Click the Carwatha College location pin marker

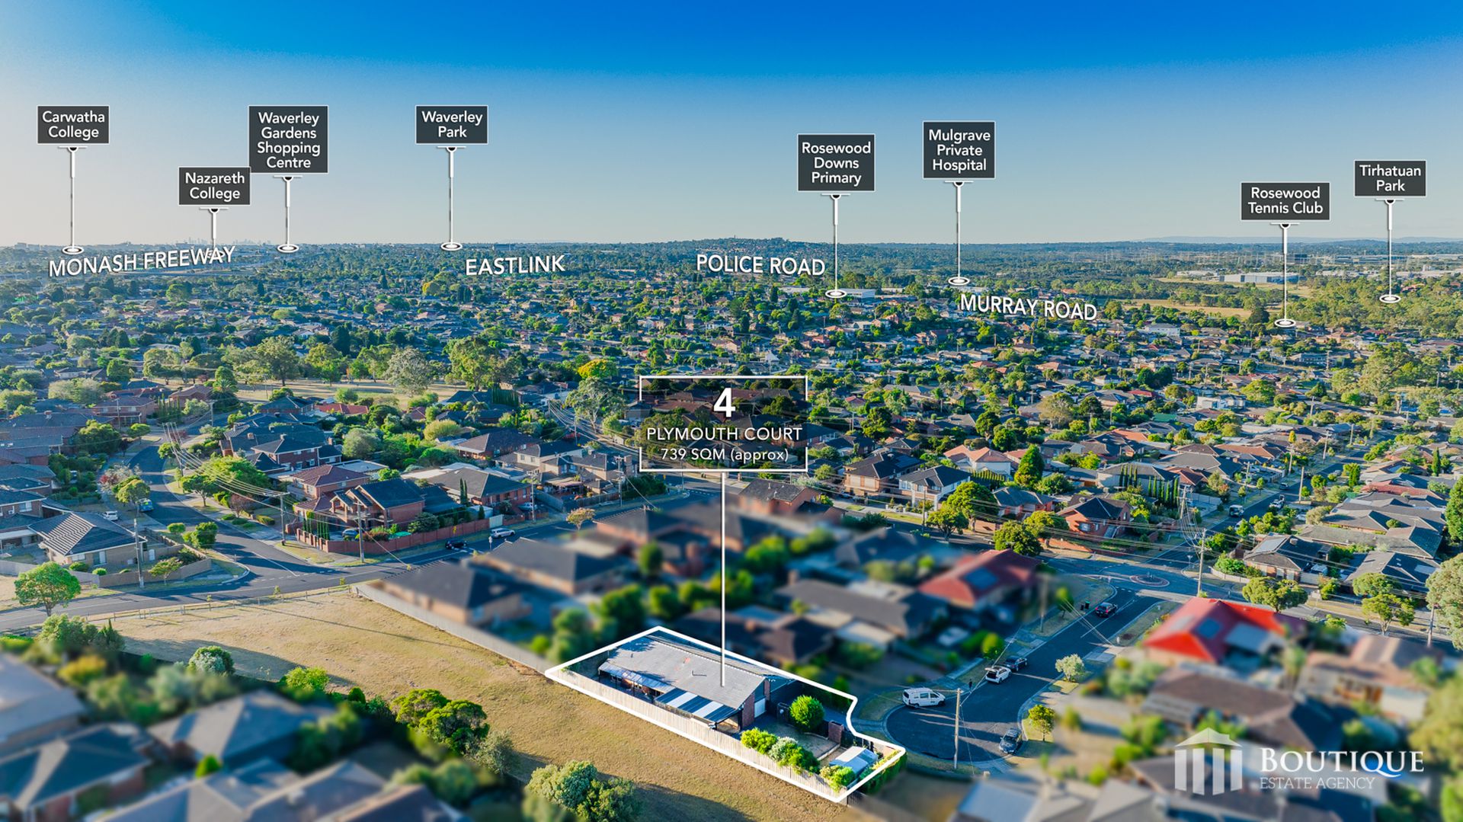(x=72, y=250)
